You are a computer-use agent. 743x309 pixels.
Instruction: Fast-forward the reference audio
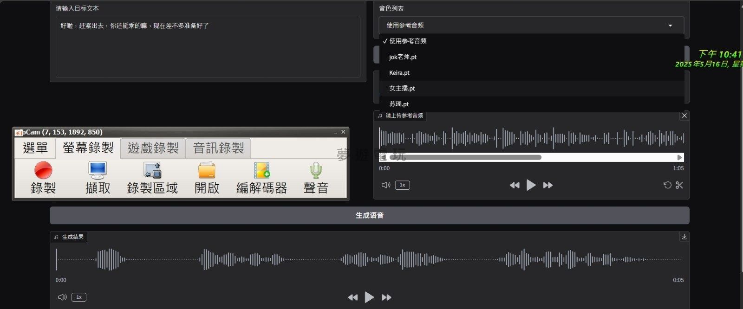548,185
